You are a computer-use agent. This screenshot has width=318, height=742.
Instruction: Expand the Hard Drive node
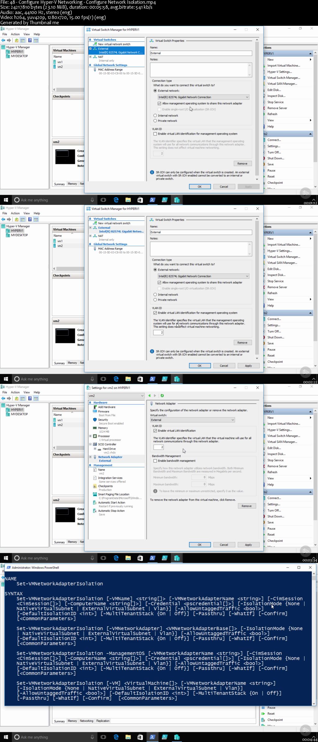pos(95,449)
